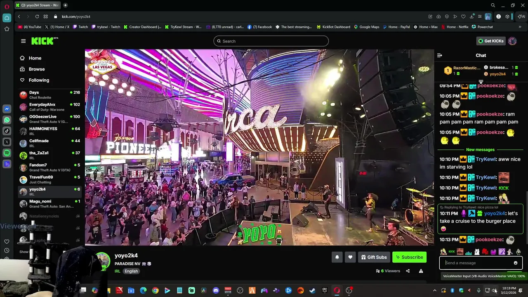Click the 6 Viewers count
Image resolution: width=528 pixels, height=297 pixels.
[388, 271]
